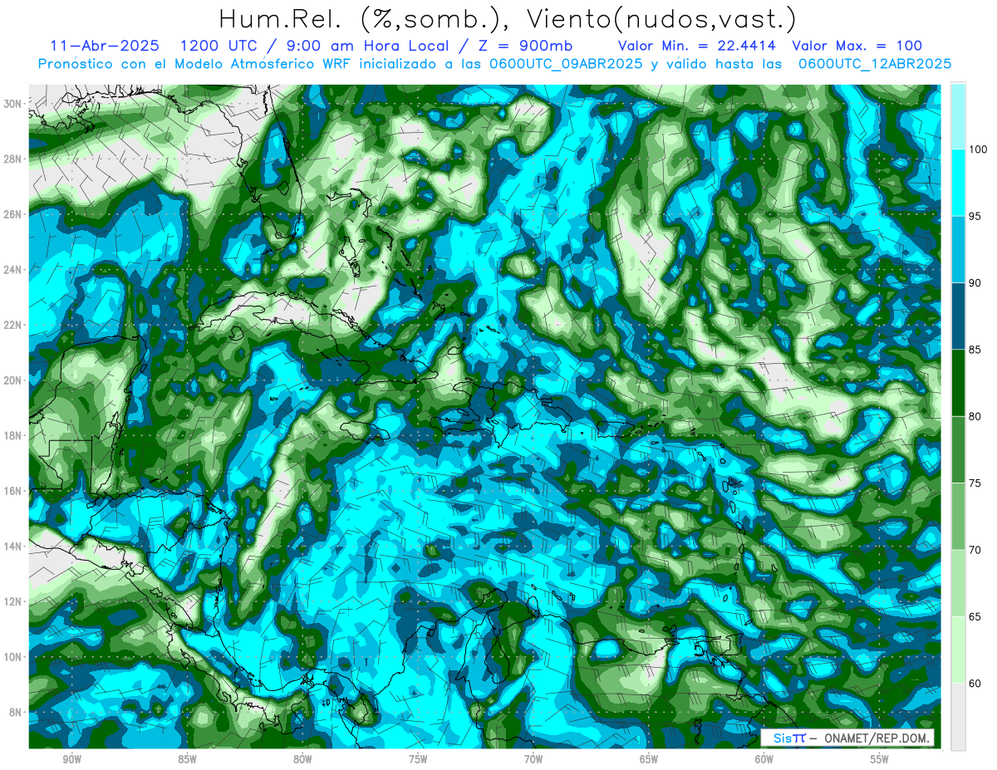Click the longitude label "90W"
This screenshot has height=770, width=997.
click(x=71, y=759)
